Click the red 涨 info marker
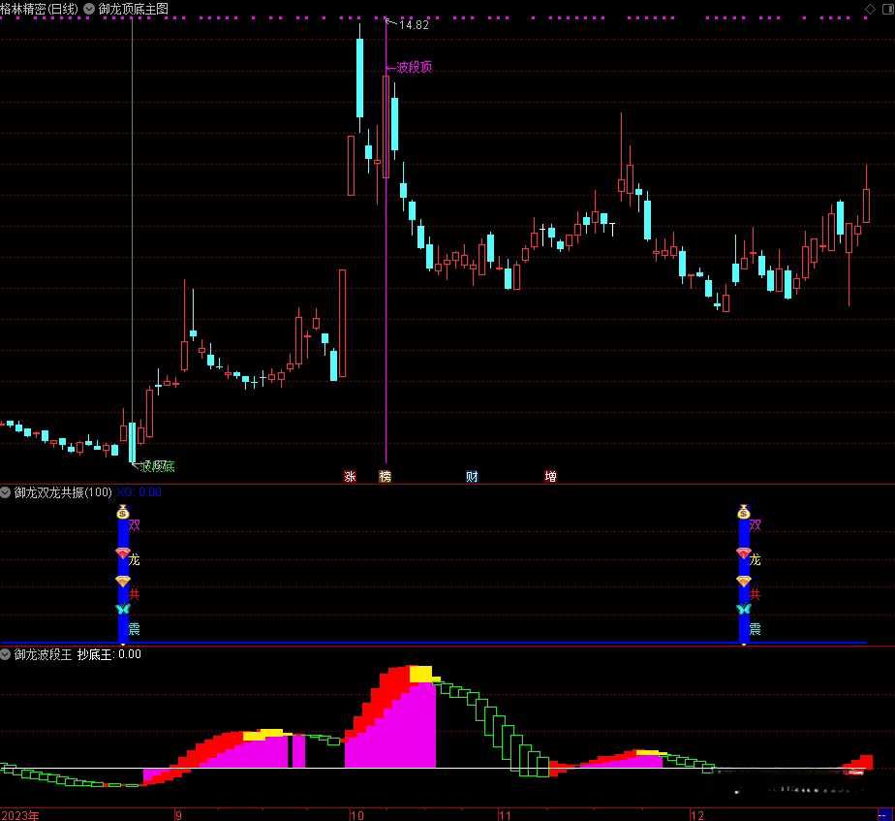The width and height of the screenshot is (895, 821). coord(350,476)
